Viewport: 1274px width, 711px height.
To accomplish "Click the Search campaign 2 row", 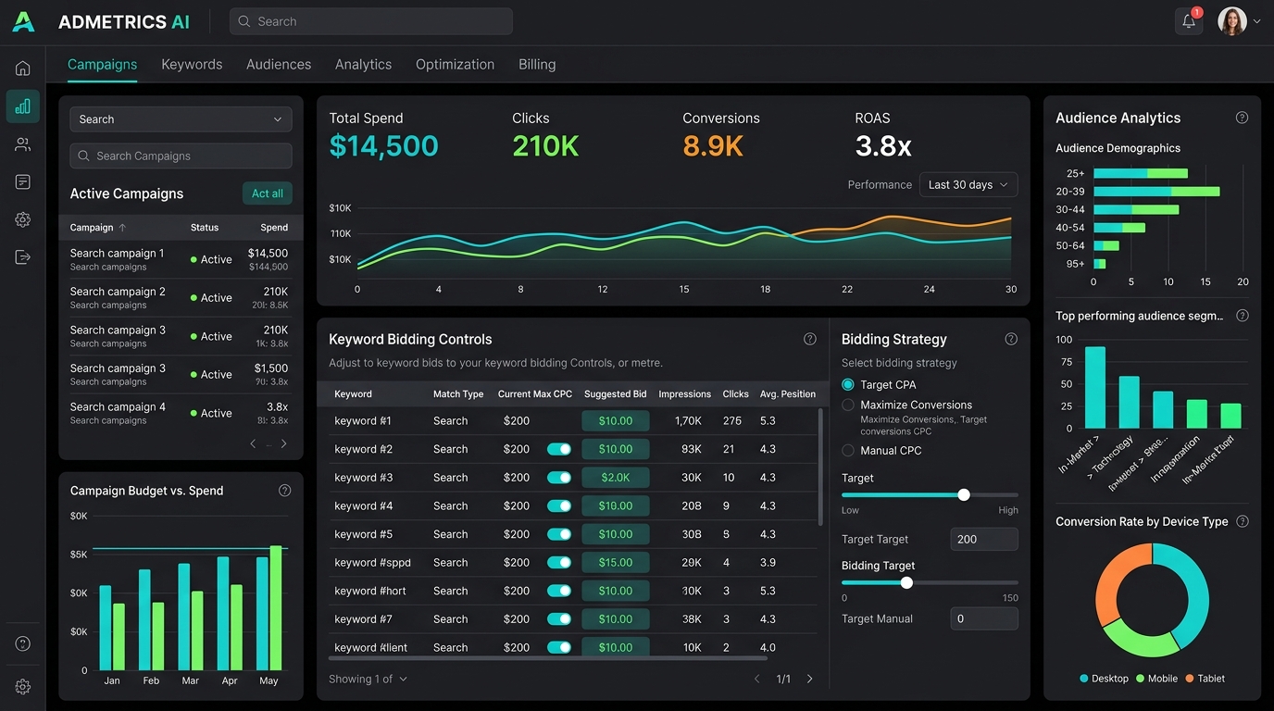I will [181, 298].
